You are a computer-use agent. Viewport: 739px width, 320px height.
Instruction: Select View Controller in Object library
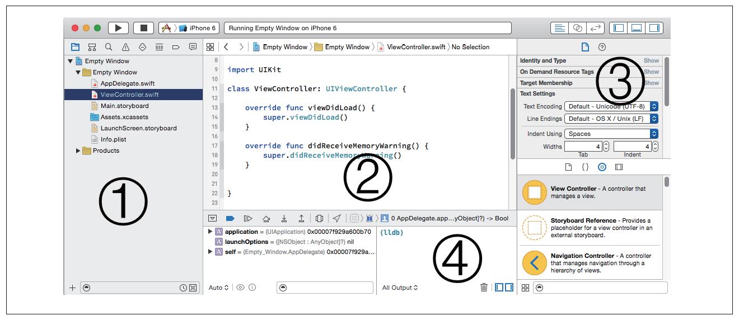(x=591, y=192)
